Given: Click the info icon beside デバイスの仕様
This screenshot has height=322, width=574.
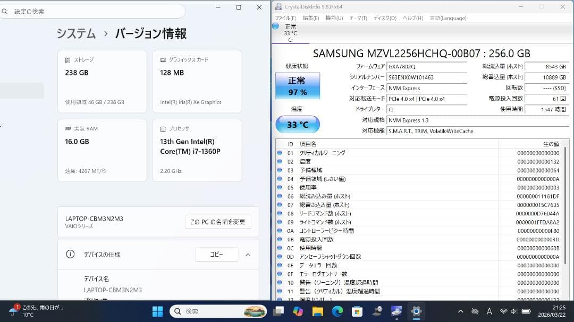Looking at the screenshot, I should (70, 254).
